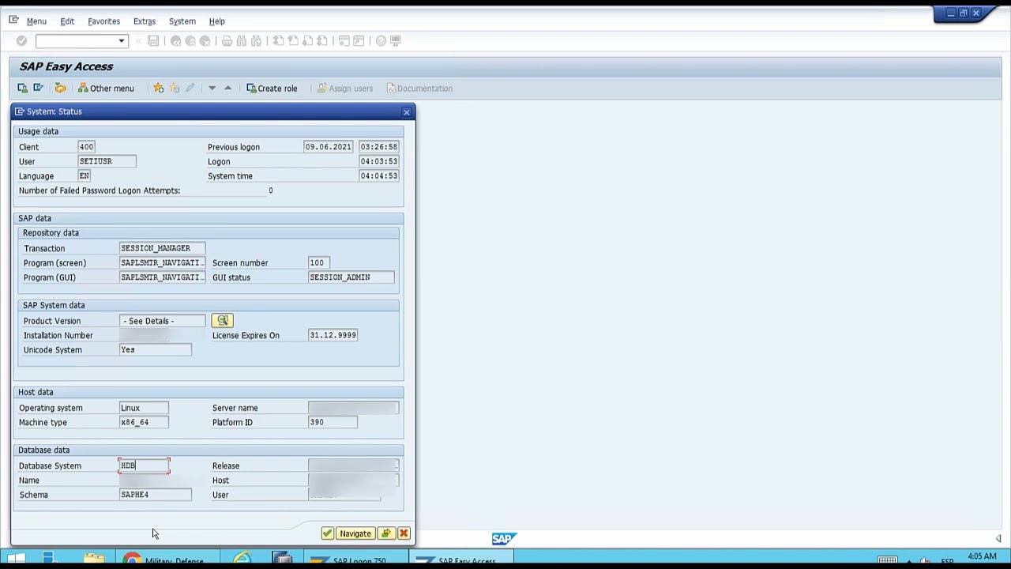Click the green Continue checkmark in dialog
Image resolution: width=1011 pixels, height=569 pixels.
(x=327, y=533)
